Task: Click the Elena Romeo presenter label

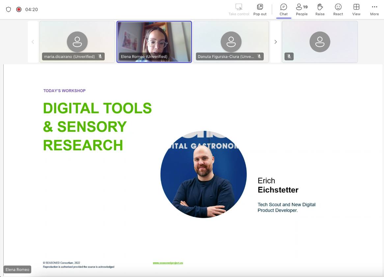Action: click(x=17, y=269)
